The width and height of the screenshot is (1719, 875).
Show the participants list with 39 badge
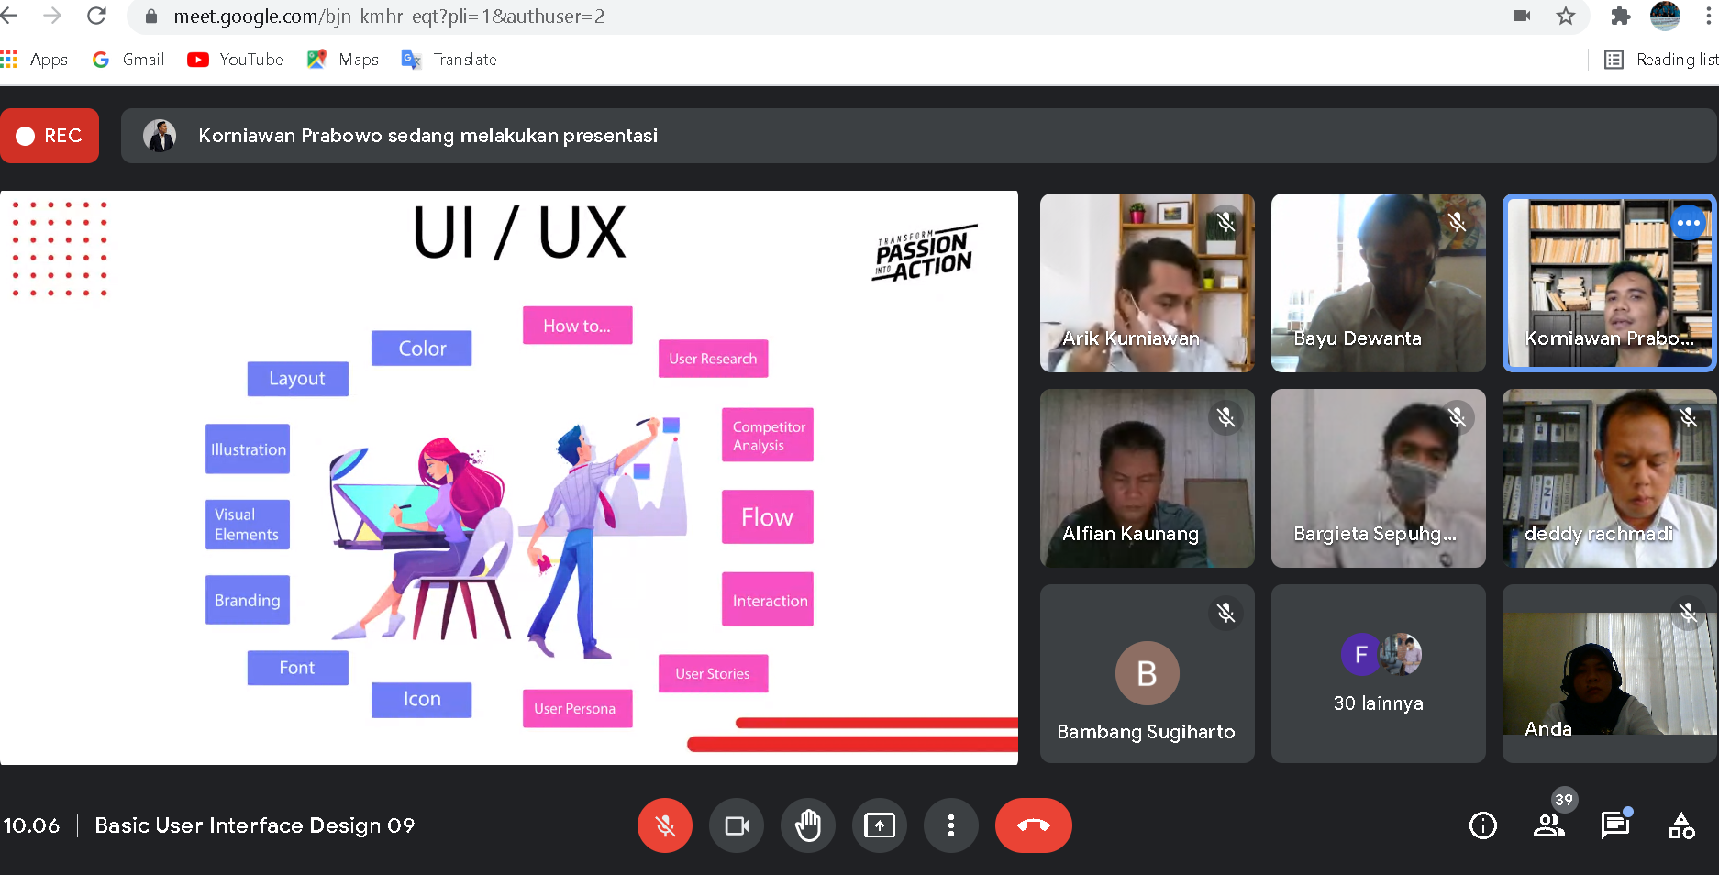coord(1549,825)
